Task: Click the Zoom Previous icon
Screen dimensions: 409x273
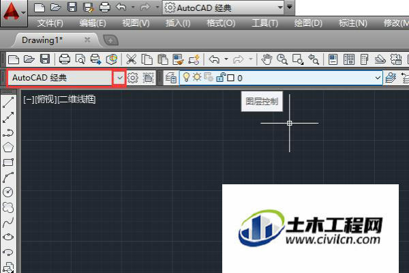Action: (x=314, y=59)
